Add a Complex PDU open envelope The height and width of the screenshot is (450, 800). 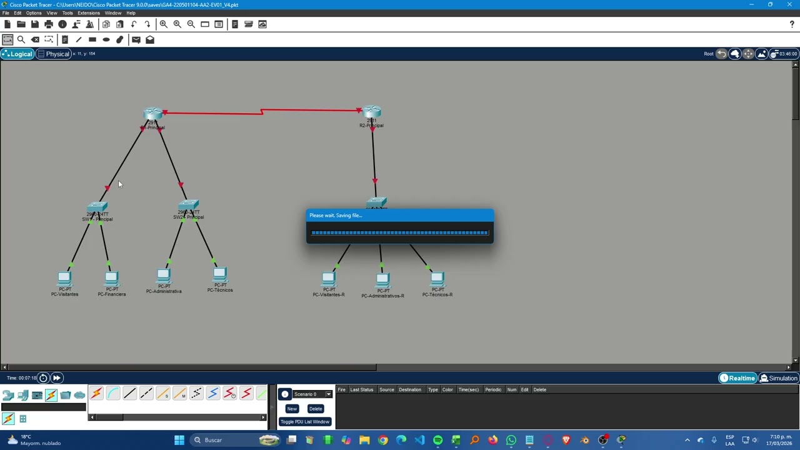tap(149, 39)
